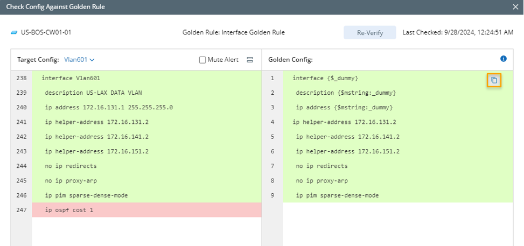Enable the Mute Alert checkbox
The image size is (524, 246).
pos(203,60)
